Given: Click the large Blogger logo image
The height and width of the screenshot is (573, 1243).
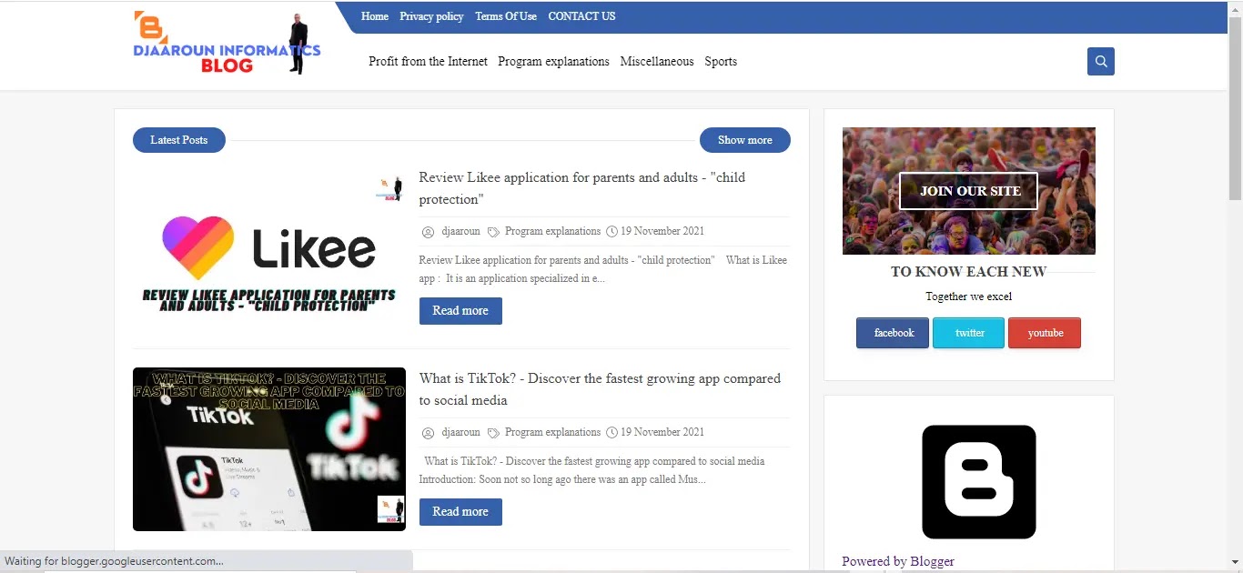Looking at the screenshot, I should click(978, 482).
